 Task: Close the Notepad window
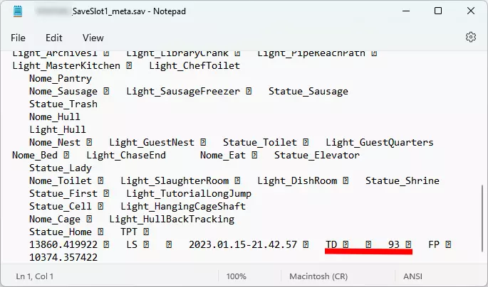tap(470, 11)
